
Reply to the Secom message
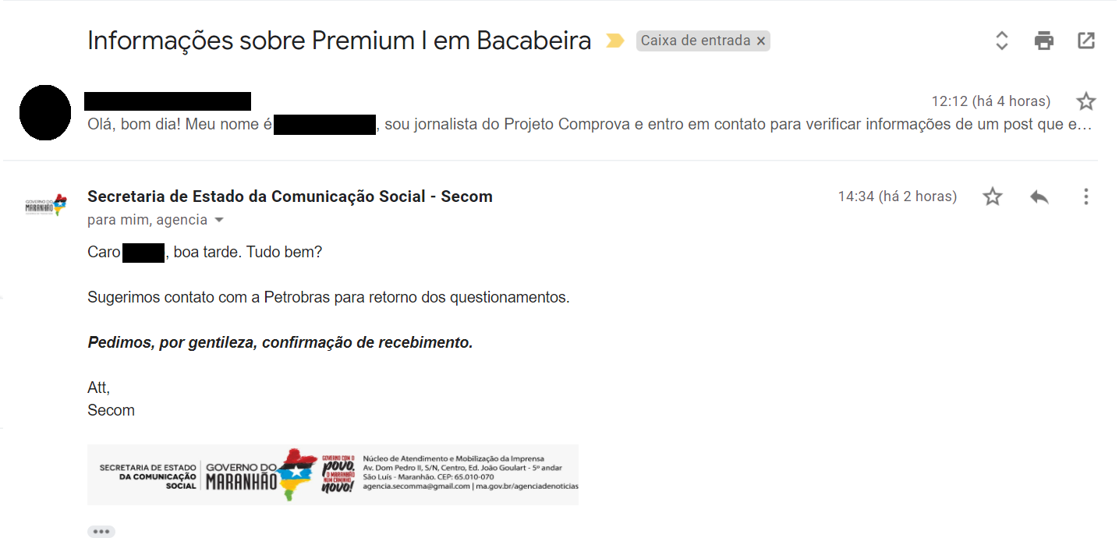[x=1039, y=196]
